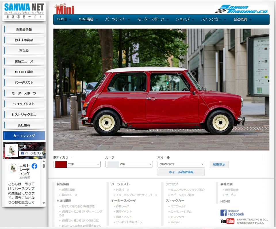Expand the ストックカー dropdown arrow
276x229 pixels.
(x=225, y=20)
